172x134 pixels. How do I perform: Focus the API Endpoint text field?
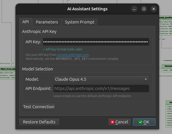[x=101, y=88]
